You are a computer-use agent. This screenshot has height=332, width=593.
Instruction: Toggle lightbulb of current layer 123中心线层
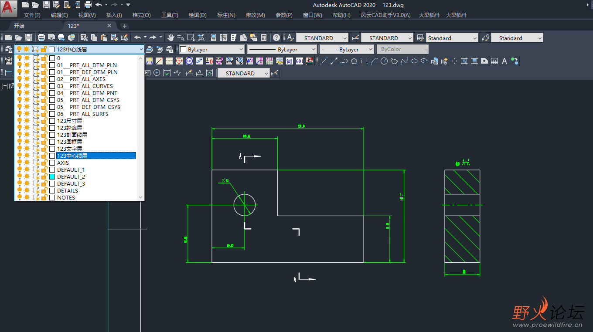coord(19,49)
